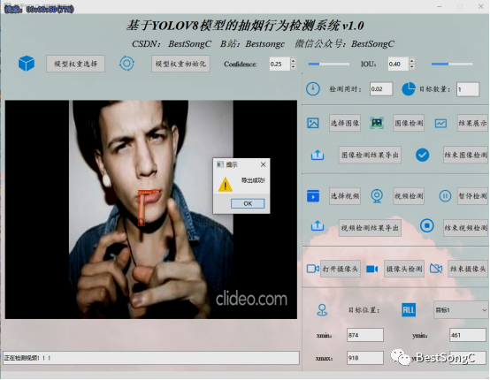
Task: Click the location pin target position icon
Action: coord(322,310)
